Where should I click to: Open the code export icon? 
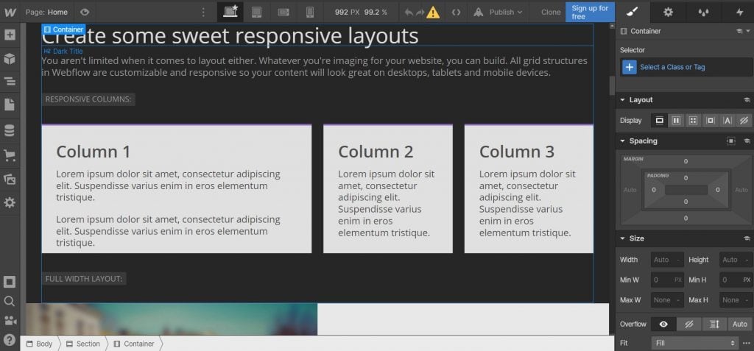coord(457,12)
